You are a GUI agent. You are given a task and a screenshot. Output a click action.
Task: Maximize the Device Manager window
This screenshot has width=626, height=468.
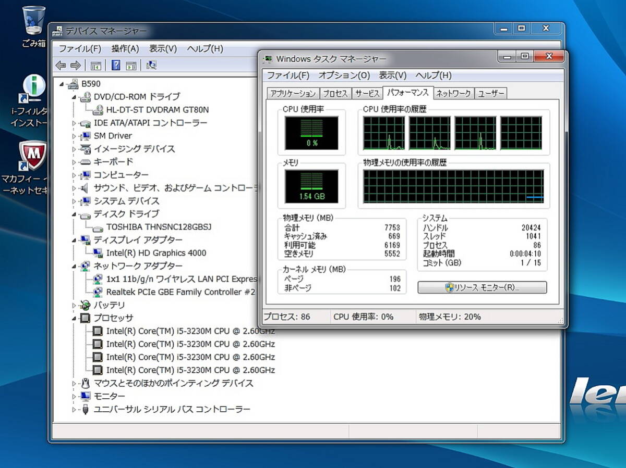[x=521, y=28]
